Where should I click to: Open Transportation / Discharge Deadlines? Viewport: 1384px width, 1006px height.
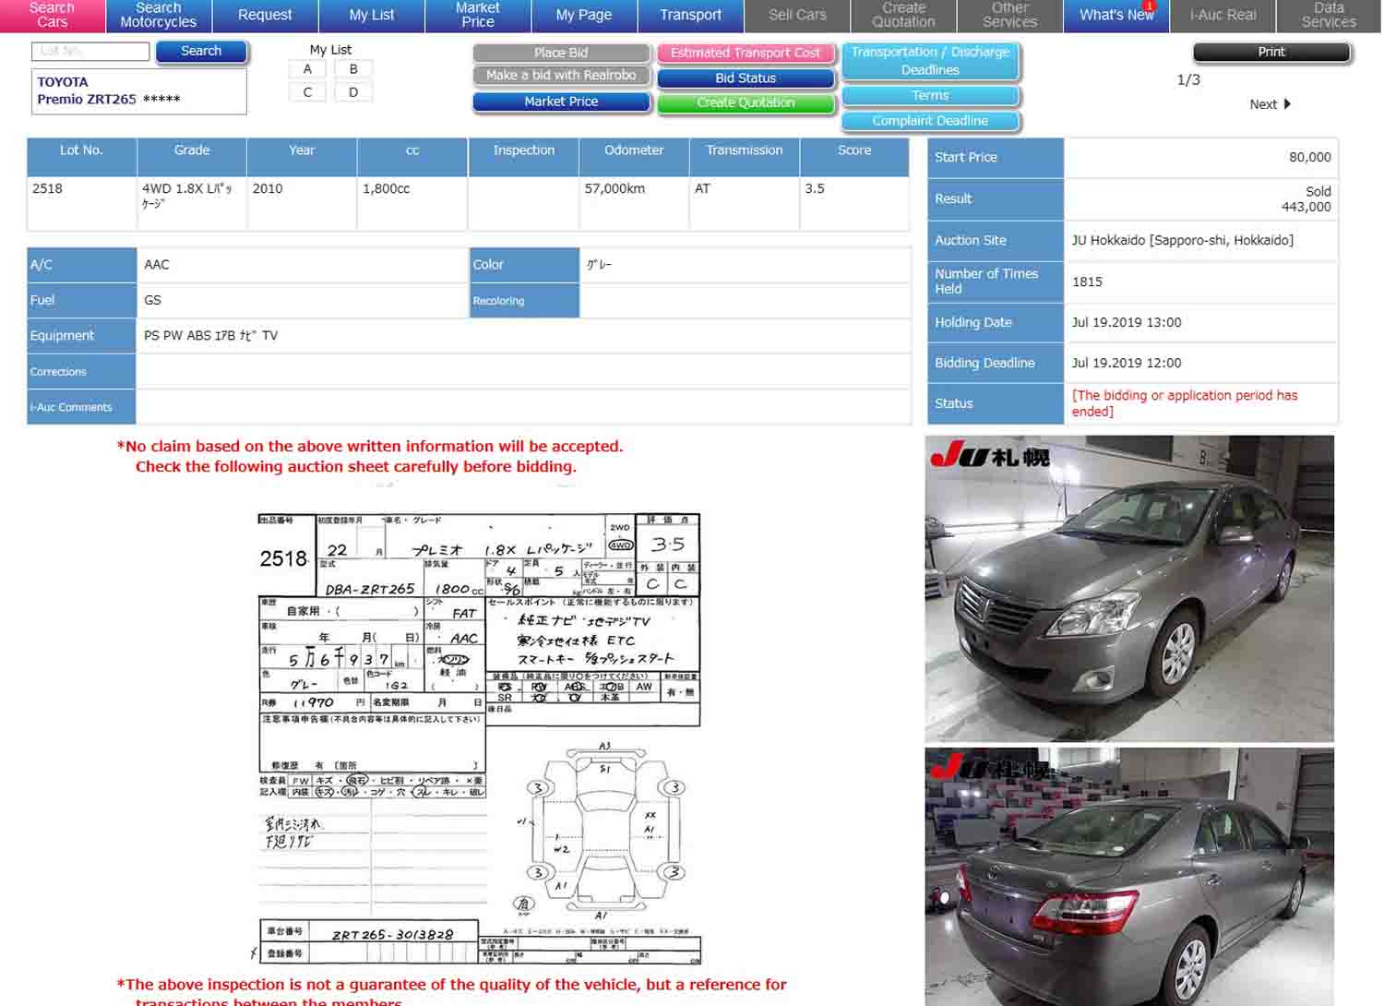pos(930,61)
